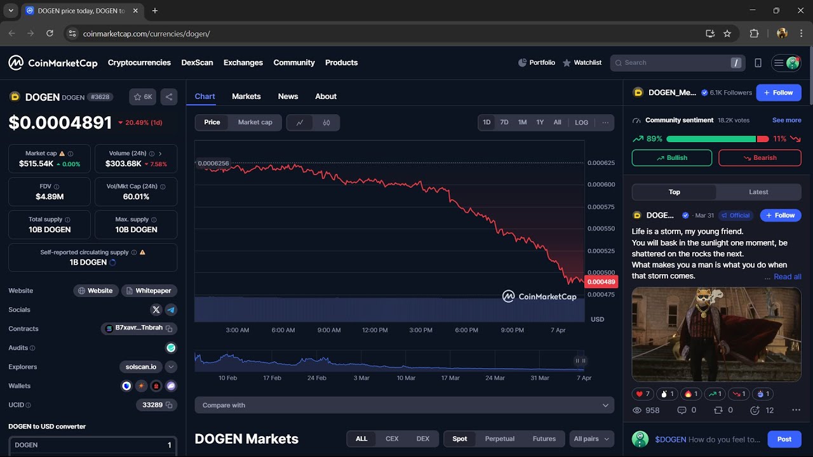Select the blue shield wallet icon
This screenshot has height=457, width=813.
pyautogui.click(x=126, y=386)
